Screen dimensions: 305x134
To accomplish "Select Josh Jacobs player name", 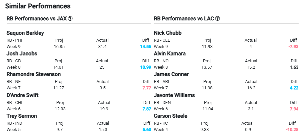I will (x=22, y=54).
